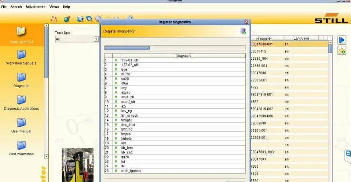Select diagnosis row 127-02_still
This screenshot has width=351, height=182.
175,65
